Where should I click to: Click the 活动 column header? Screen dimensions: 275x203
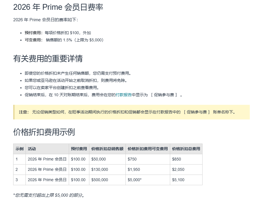pos(32,149)
